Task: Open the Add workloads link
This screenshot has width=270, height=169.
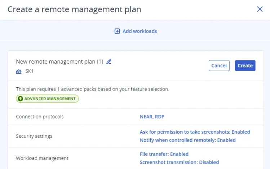Action: point(140,31)
